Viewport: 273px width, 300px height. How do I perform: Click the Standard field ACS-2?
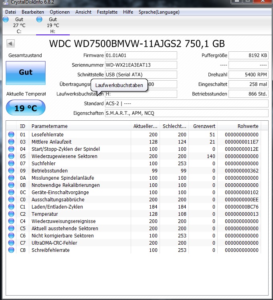[x=186, y=103]
